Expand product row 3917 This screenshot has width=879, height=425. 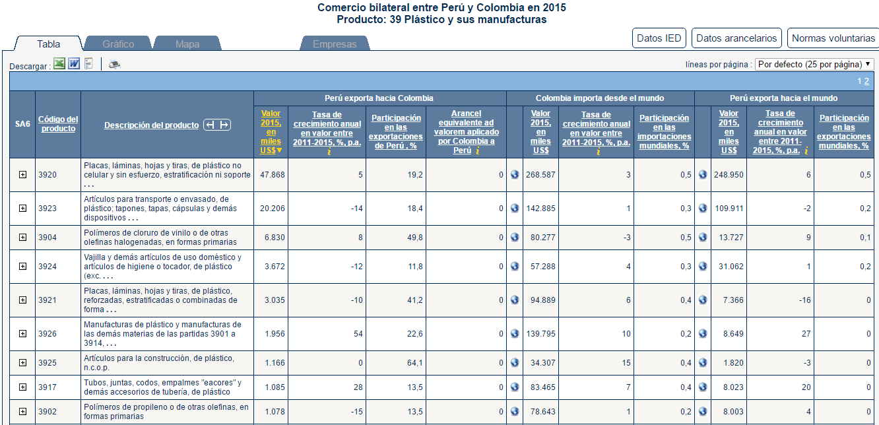[x=22, y=387]
